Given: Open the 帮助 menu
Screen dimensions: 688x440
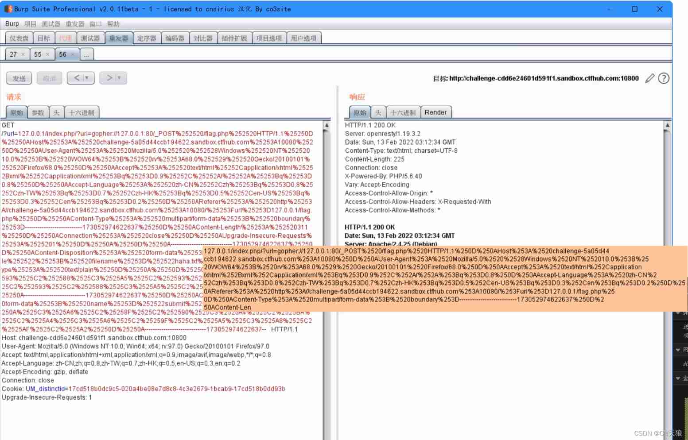Looking at the screenshot, I should 113,24.
